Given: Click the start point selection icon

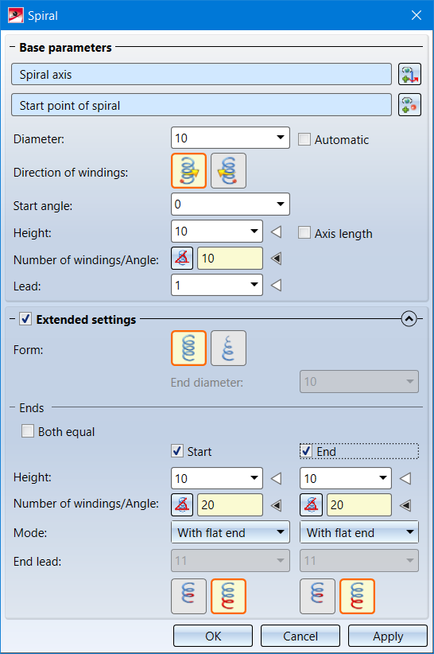Looking at the screenshot, I should 409,104.
